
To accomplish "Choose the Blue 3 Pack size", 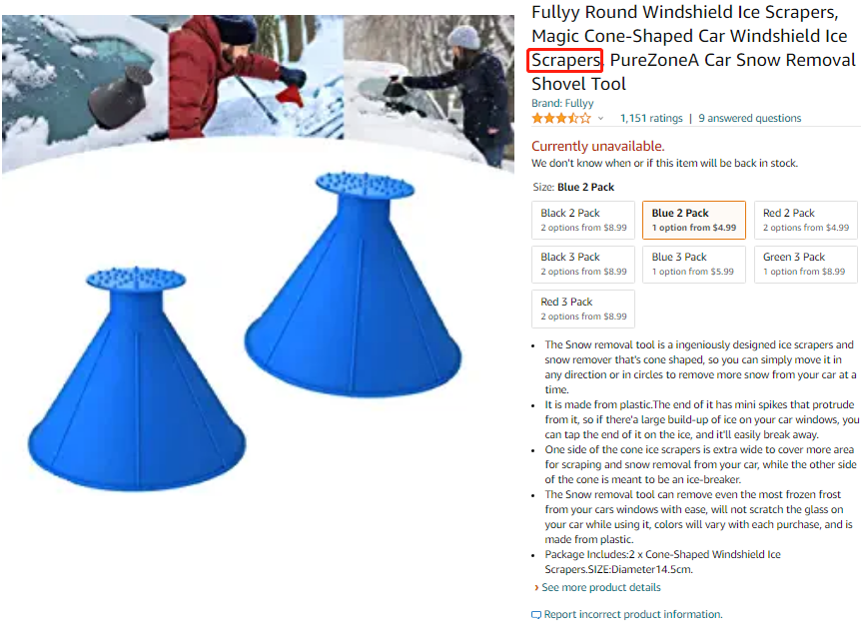I will 693,265.
